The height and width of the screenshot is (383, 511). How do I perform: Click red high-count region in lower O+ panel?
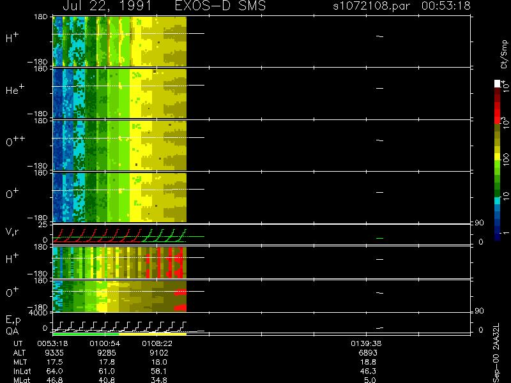point(180,308)
